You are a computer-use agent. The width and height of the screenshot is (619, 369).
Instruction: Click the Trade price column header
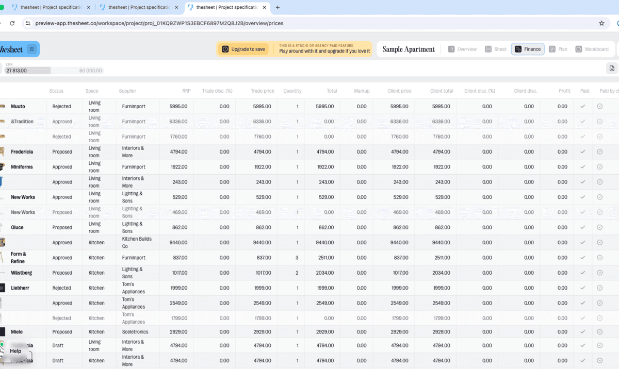point(264,91)
